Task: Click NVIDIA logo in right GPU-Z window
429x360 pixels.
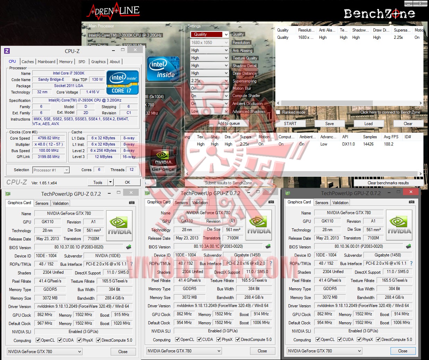Action: tap(399, 225)
